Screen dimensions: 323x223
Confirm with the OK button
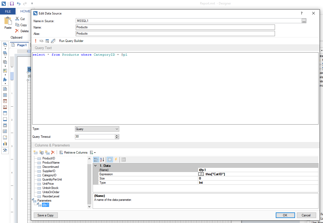tap(285, 215)
